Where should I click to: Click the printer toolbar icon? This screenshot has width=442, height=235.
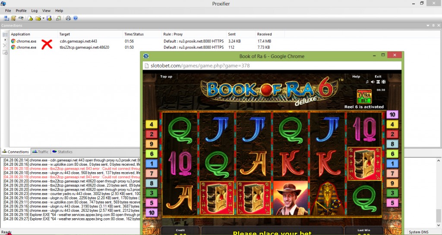tap(68, 18)
